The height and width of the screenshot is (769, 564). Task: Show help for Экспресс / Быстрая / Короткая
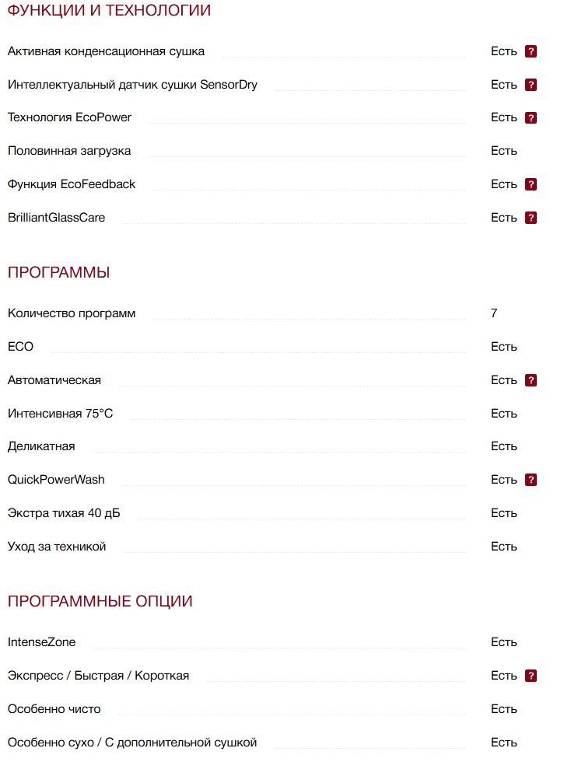click(531, 676)
